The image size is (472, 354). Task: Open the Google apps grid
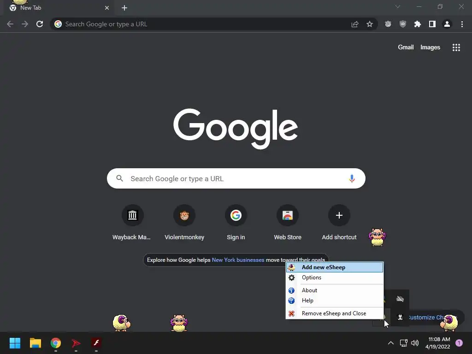[x=456, y=47]
